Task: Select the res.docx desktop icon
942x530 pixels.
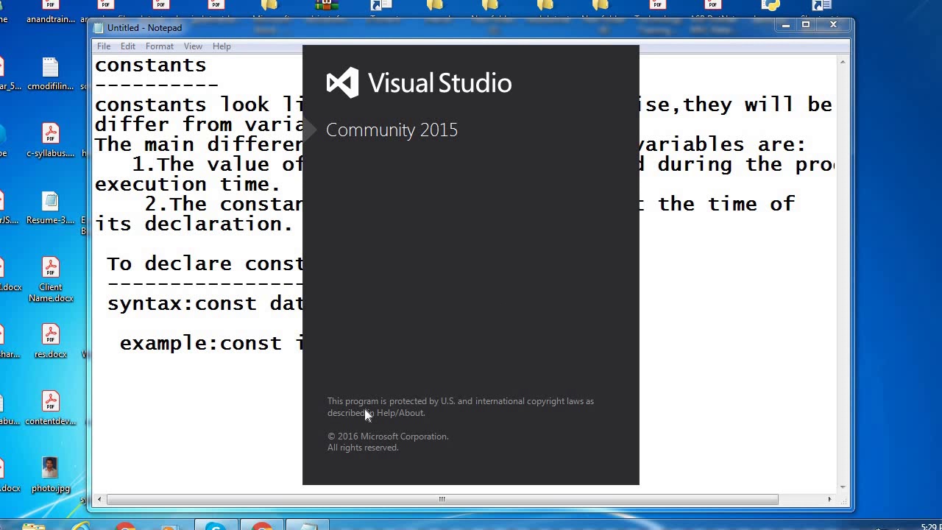Action: tap(51, 342)
